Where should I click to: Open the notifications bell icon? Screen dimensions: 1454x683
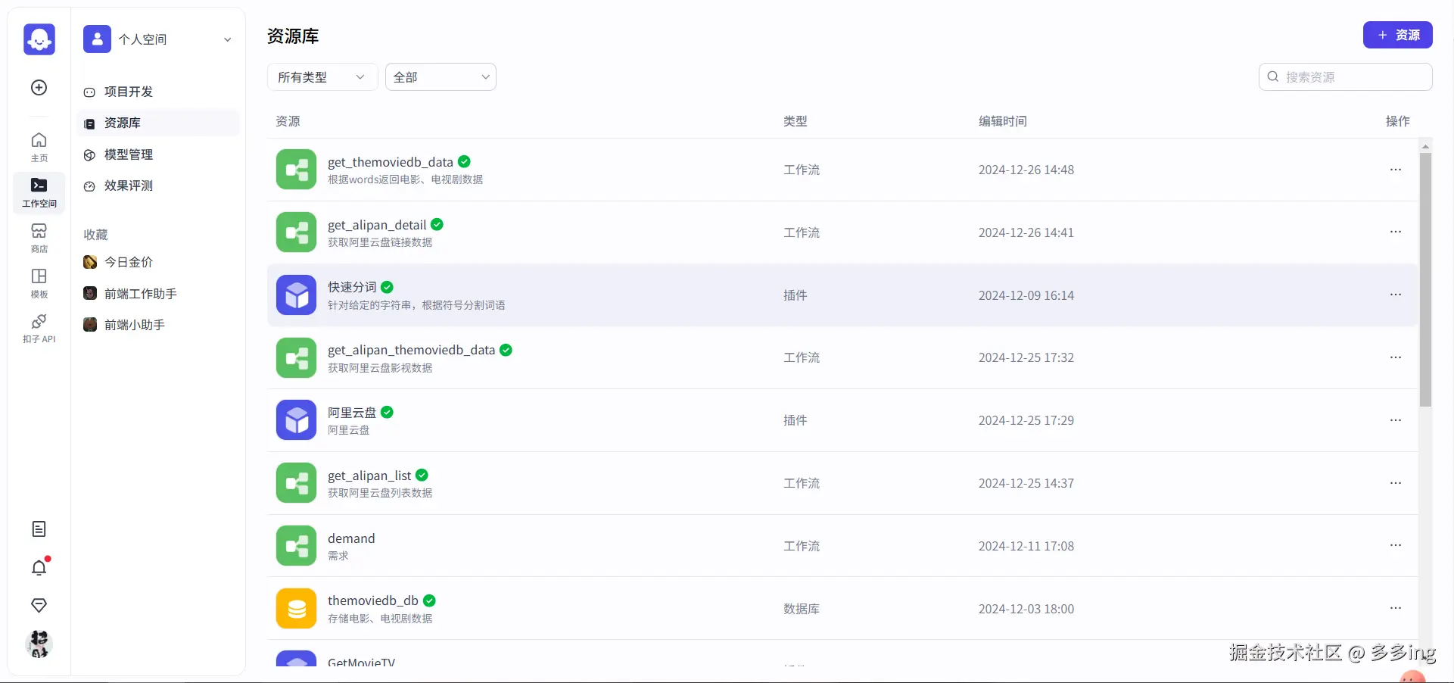(x=39, y=568)
